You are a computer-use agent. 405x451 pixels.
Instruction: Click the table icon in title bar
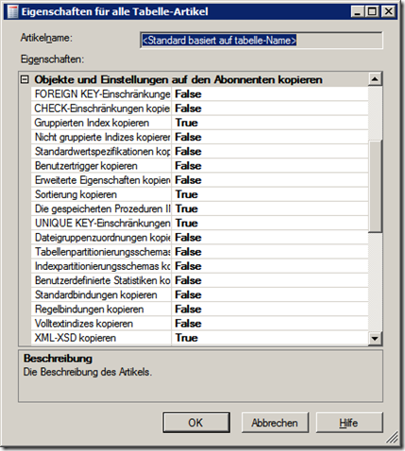point(12,12)
